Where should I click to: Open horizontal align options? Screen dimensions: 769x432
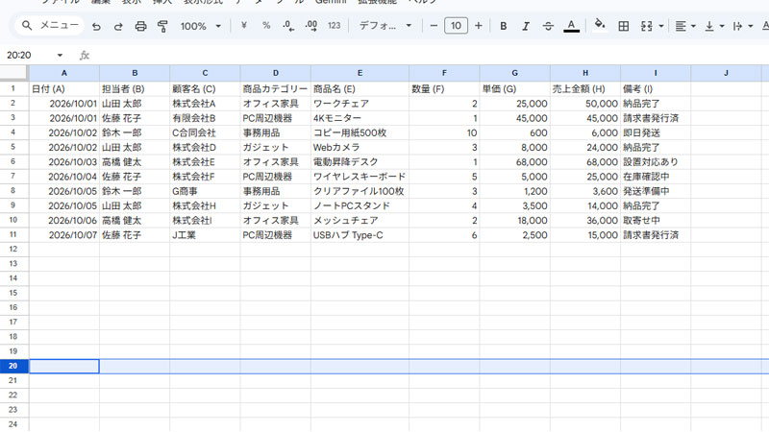pos(685,26)
